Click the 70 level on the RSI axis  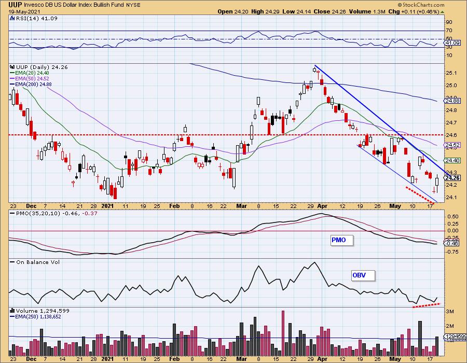point(449,31)
